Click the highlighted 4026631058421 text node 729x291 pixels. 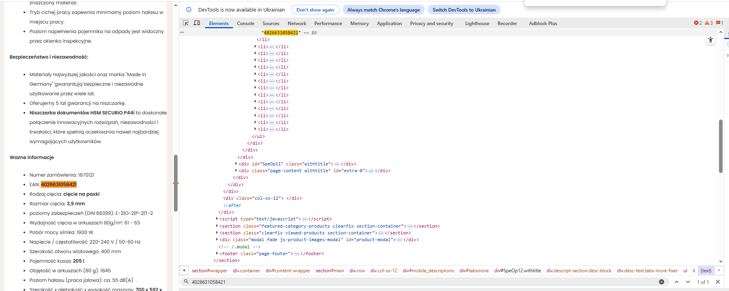(281, 33)
